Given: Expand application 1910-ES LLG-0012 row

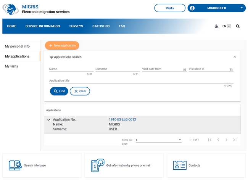Looking at the screenshot, I should tap(48, 120).
